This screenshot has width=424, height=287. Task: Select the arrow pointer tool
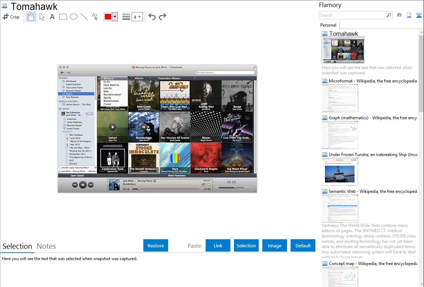(42, 17)
